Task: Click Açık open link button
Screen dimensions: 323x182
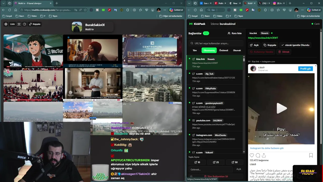Action: pyautogui.click(x=254, y=45)
